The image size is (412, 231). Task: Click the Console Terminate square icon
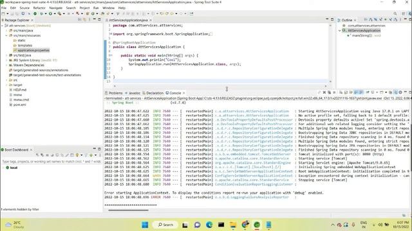point(334,92)
